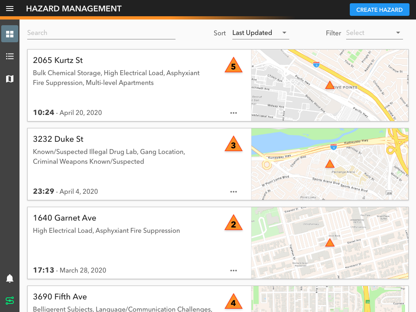Click the Known/Suspected Illegal Drug Lab description
The image size is (416, 312).
(109, 156)
